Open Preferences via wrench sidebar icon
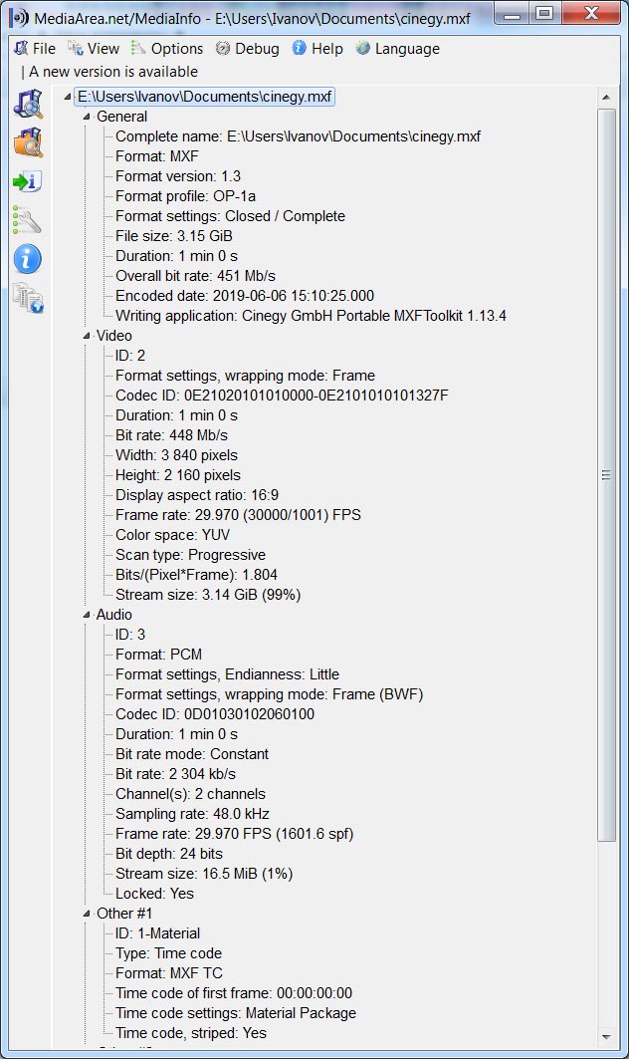 coord(28,220)
